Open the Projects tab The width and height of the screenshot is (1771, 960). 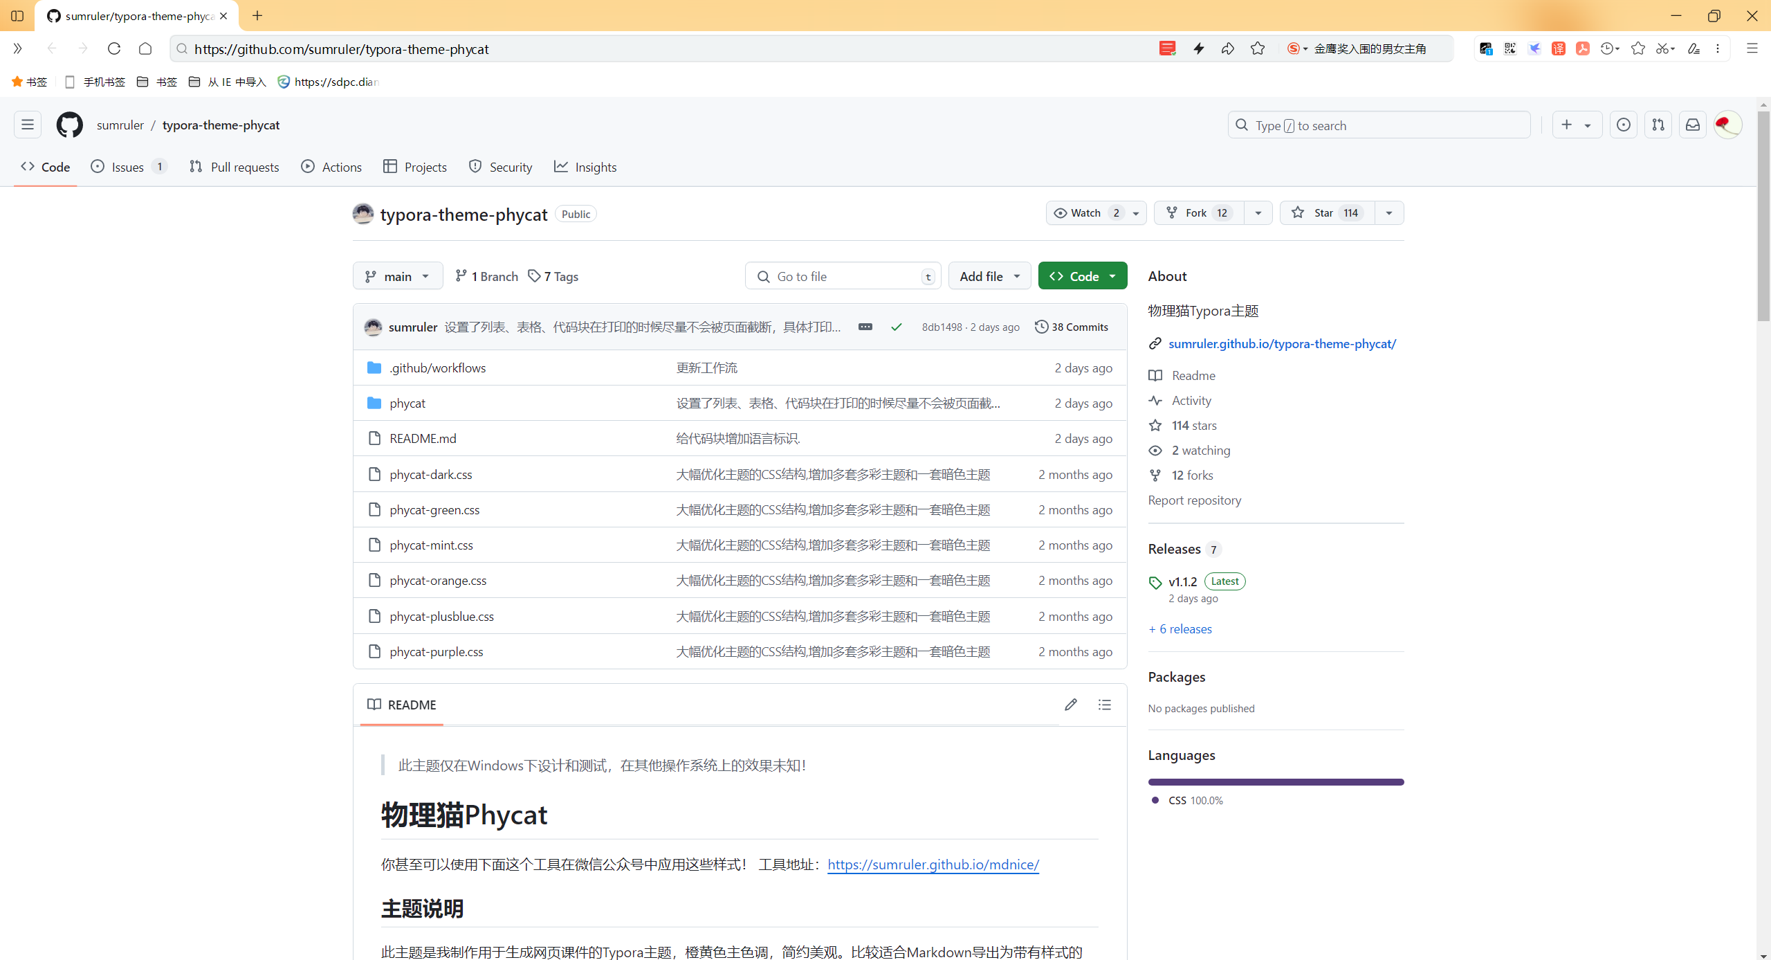click(415, 167)
